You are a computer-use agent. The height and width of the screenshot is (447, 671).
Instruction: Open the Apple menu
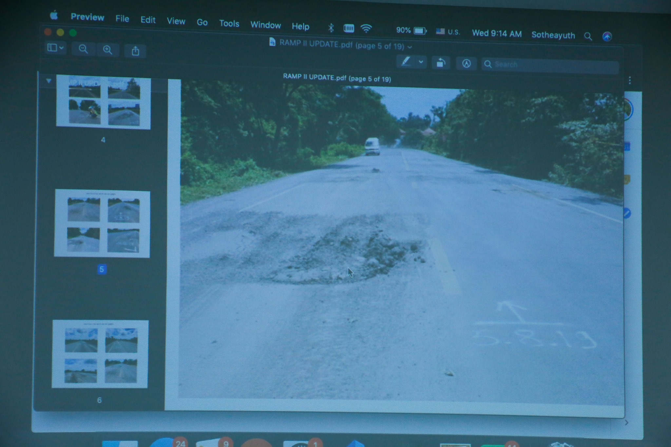tap(54, 15)
